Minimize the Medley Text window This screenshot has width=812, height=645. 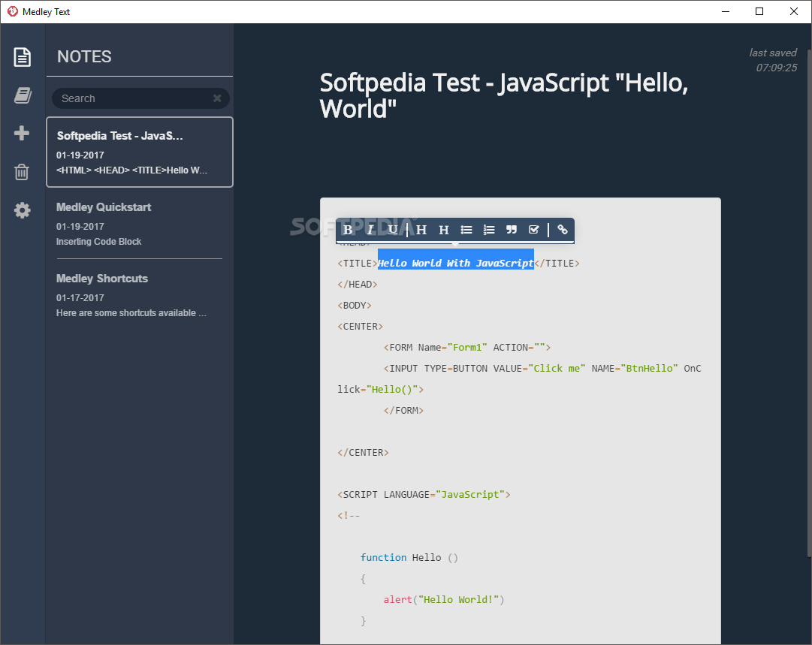(726, 11)
